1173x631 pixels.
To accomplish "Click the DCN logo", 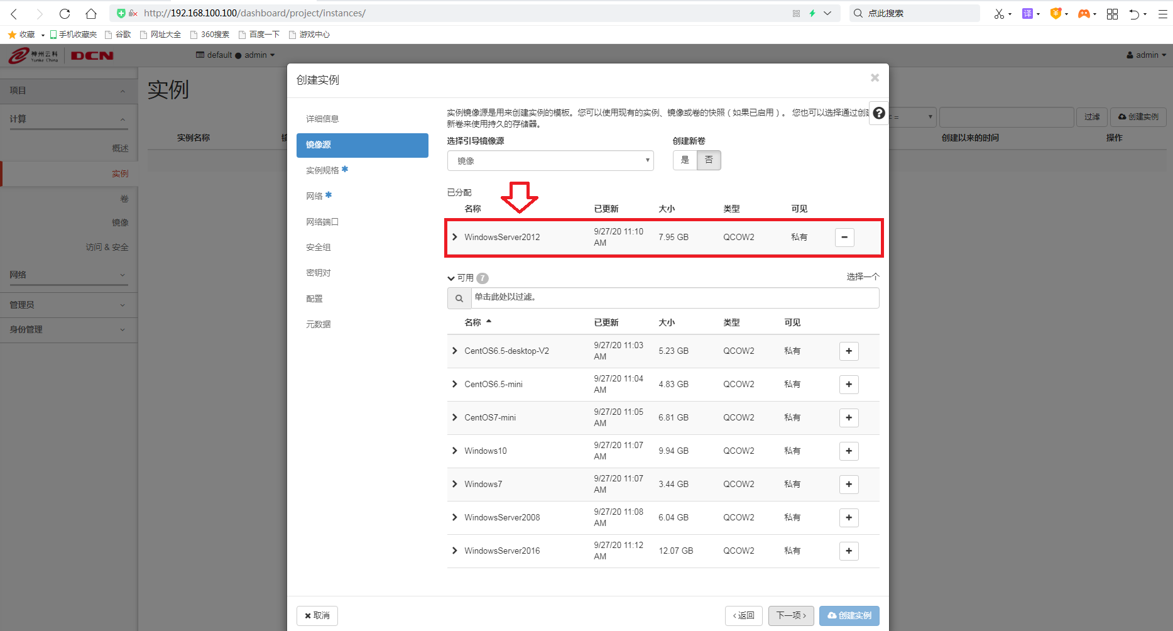I will 92,55.
